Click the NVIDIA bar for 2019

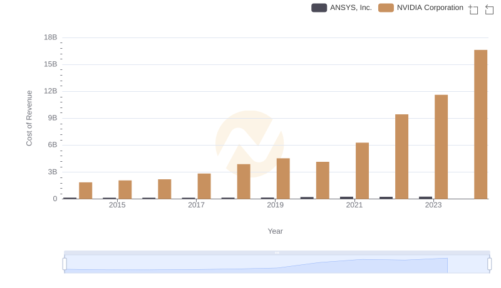click(x=283, y=179)
